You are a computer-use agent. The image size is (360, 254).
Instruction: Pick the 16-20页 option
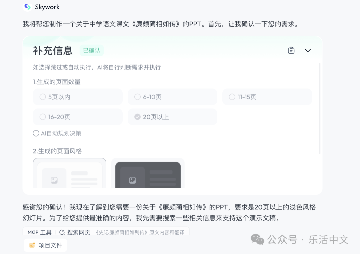pos(78,117)
